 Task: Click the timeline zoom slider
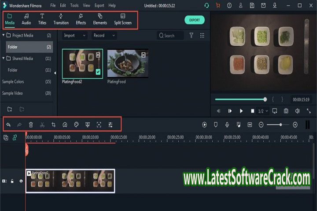[x=278, y=125]
